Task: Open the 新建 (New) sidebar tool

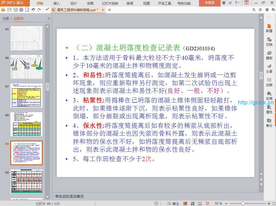Action: point(269,28)
